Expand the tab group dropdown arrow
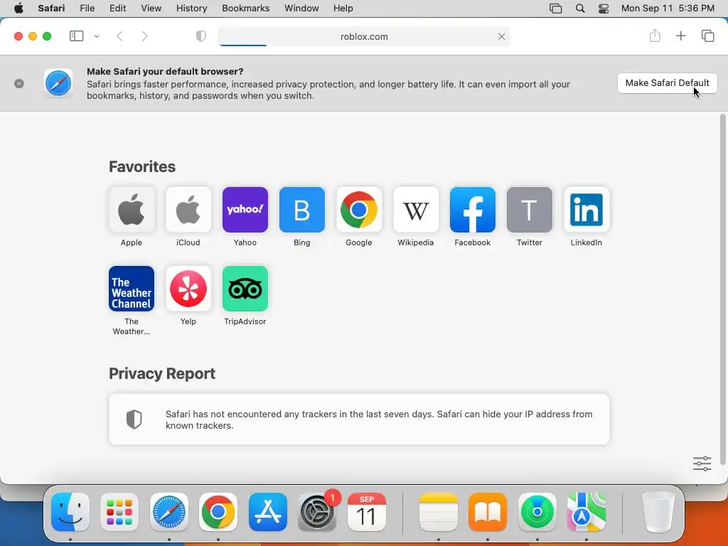Viewport: 728px width, 546px height. click(x=97, y=36)
